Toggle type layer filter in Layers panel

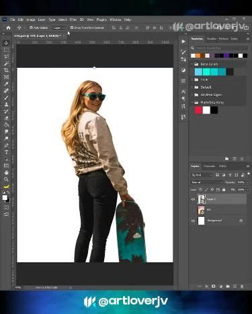pos(230,175)
